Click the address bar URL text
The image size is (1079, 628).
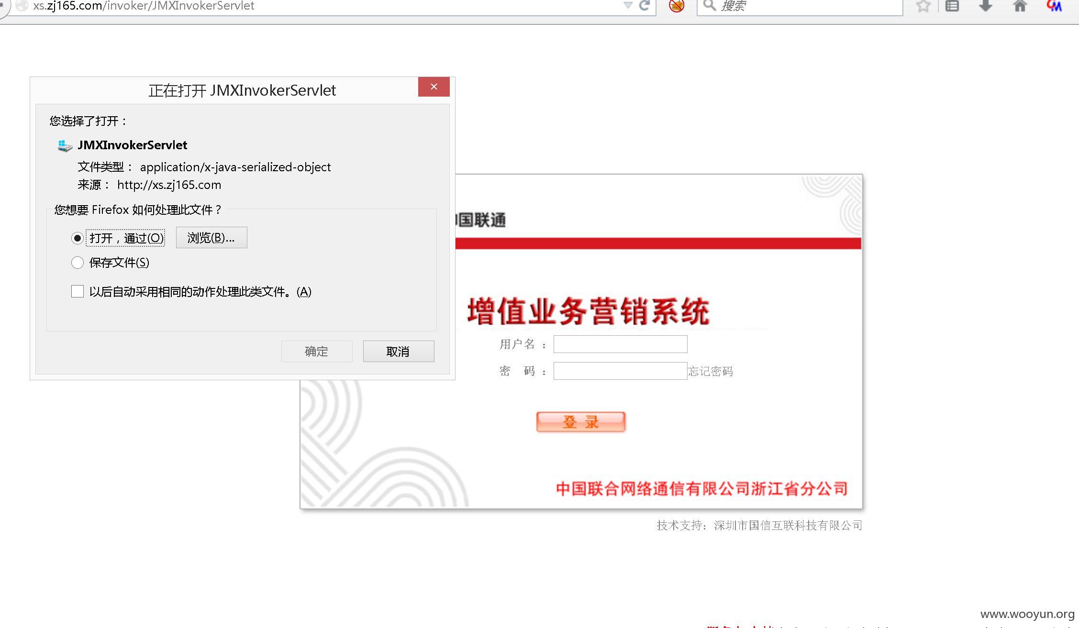click(144, 6)
